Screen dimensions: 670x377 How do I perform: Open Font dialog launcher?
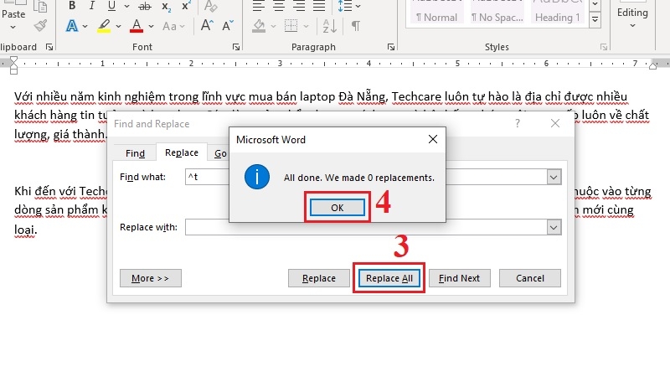pyautogui.click(x=236, y=47)
